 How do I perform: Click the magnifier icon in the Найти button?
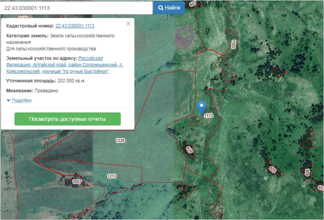(x=161, y=8)
